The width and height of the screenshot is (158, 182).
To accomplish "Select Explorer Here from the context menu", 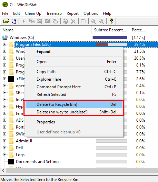I will [x=74, y=79].
